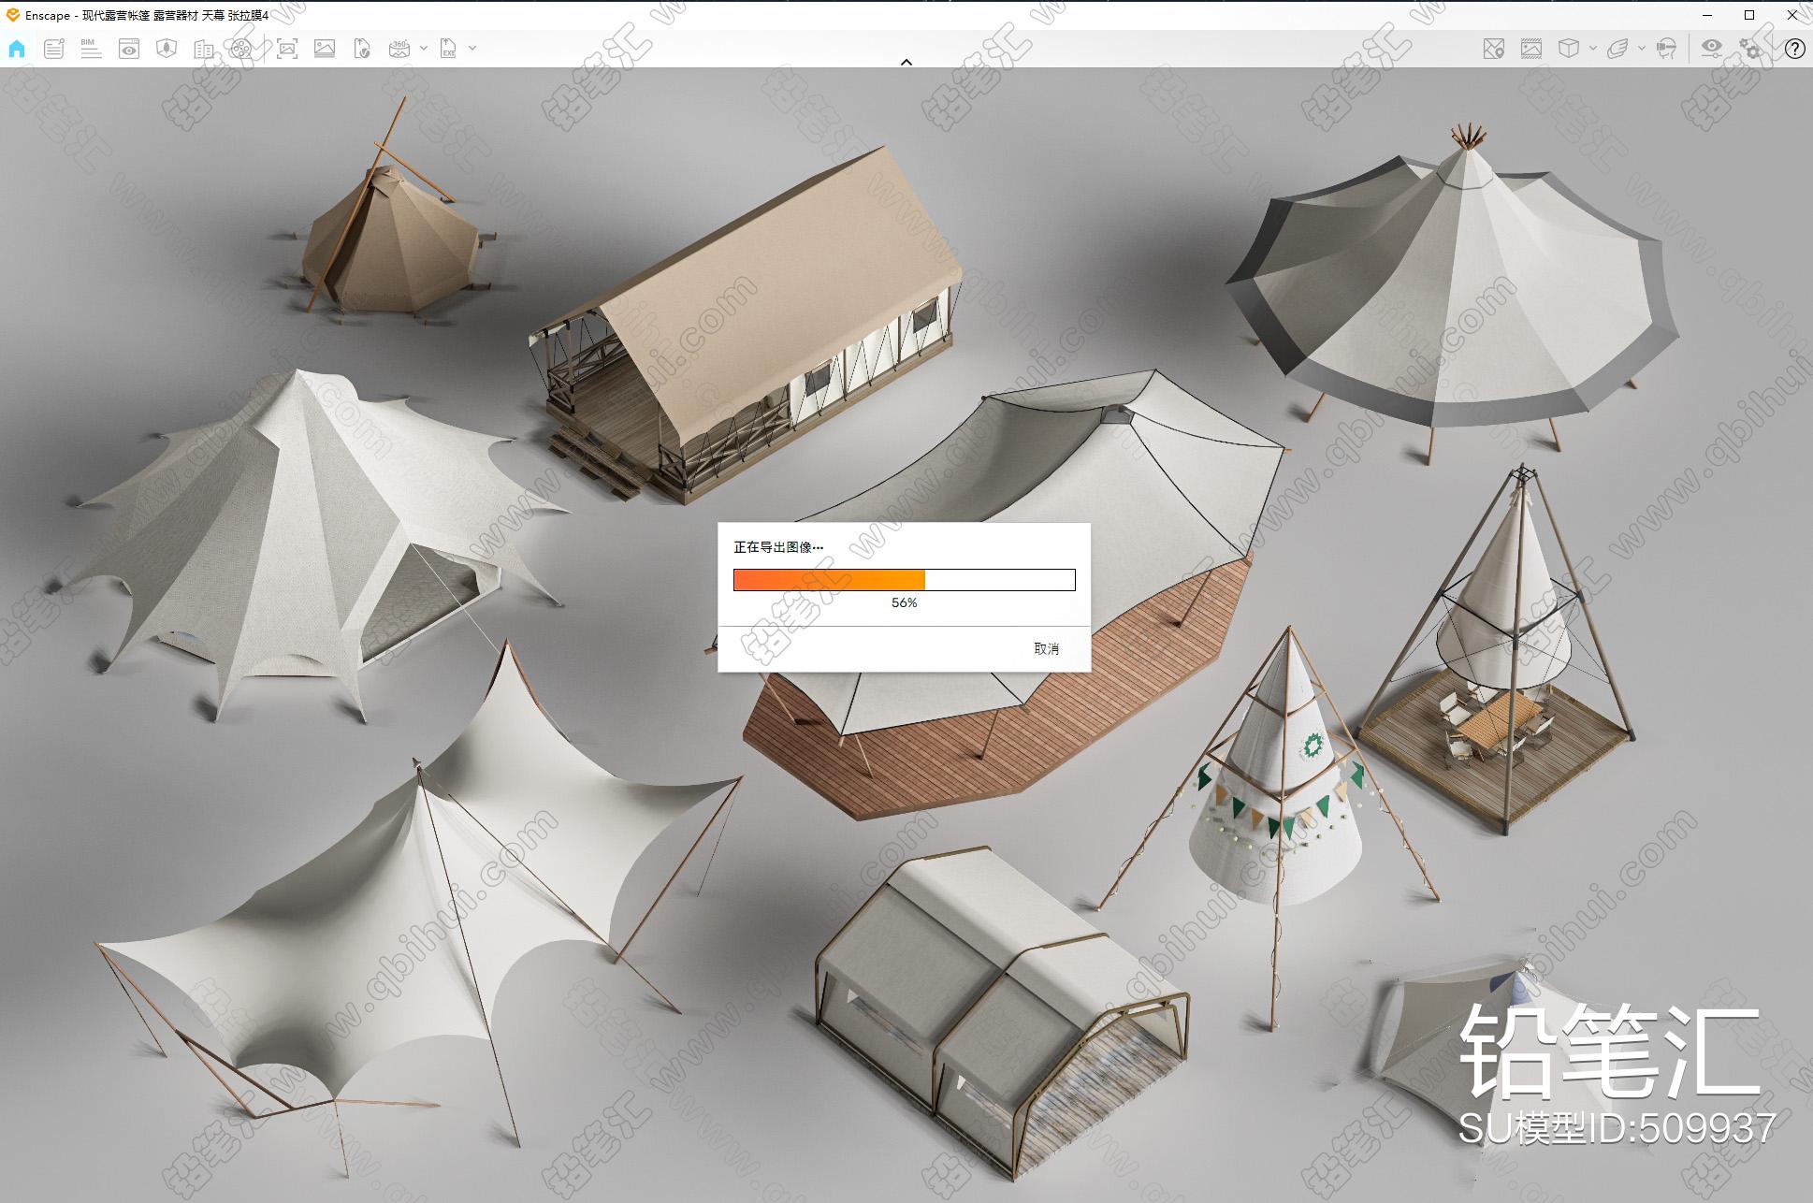Viewport: 1813px width, 1203px height.
Task: Toggle the BIM information icon
Action: coord(91,49)
